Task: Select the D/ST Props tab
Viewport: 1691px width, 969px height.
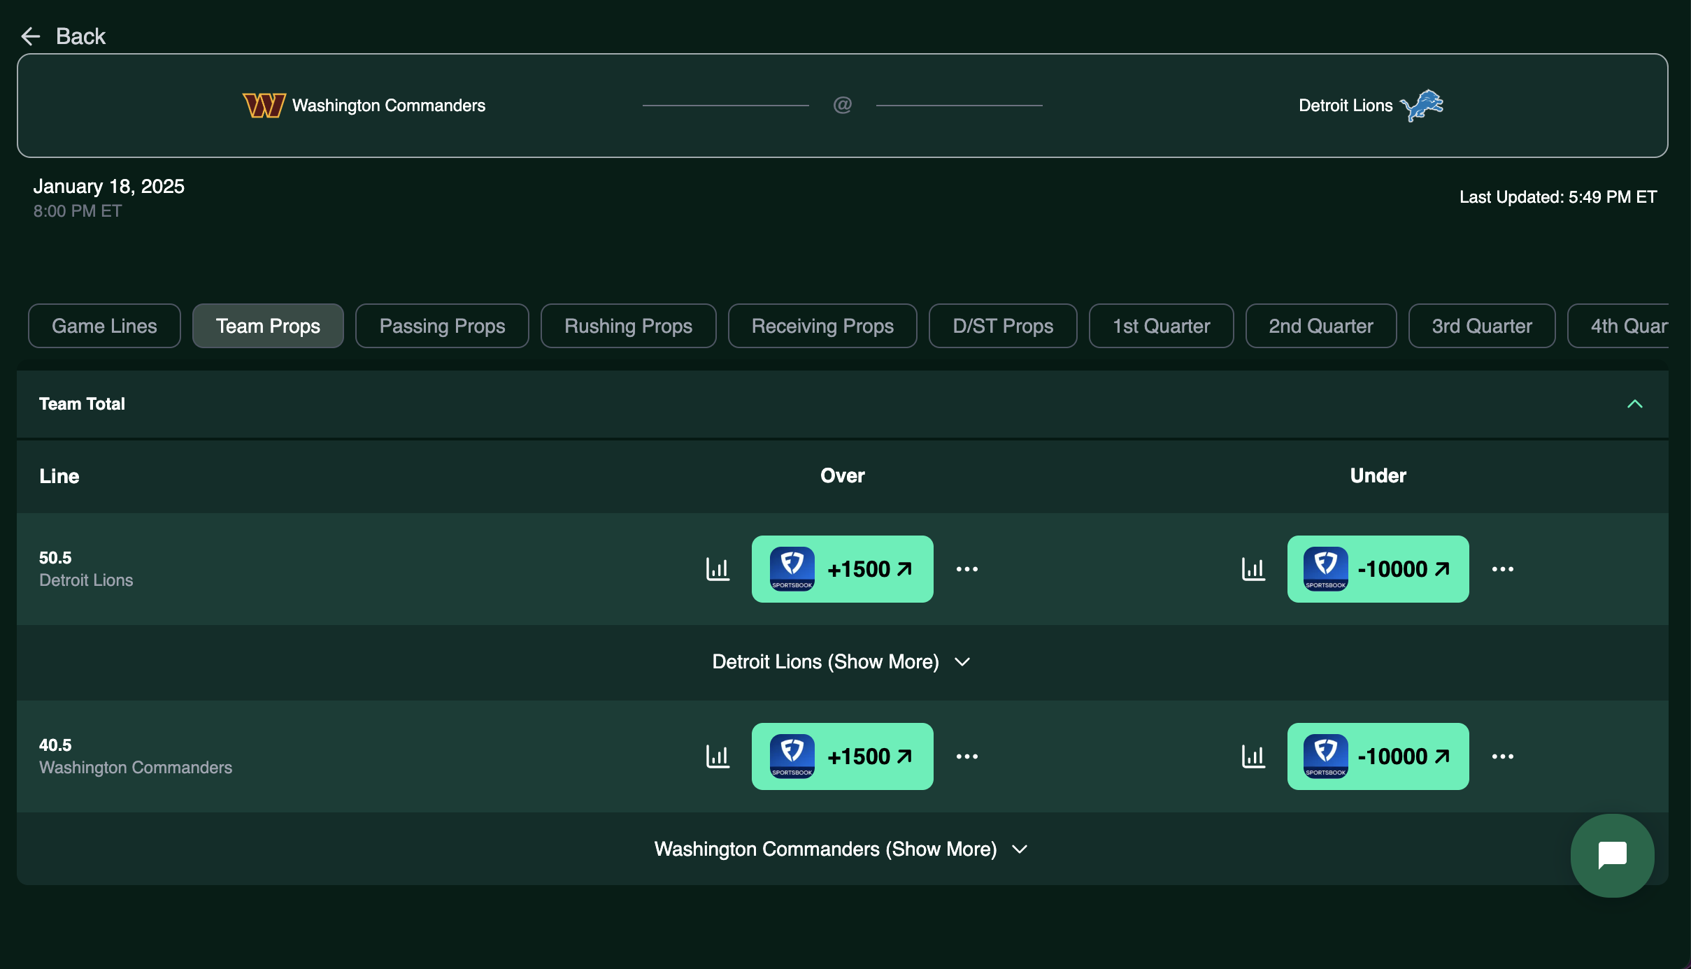Action: point(1002,326)
